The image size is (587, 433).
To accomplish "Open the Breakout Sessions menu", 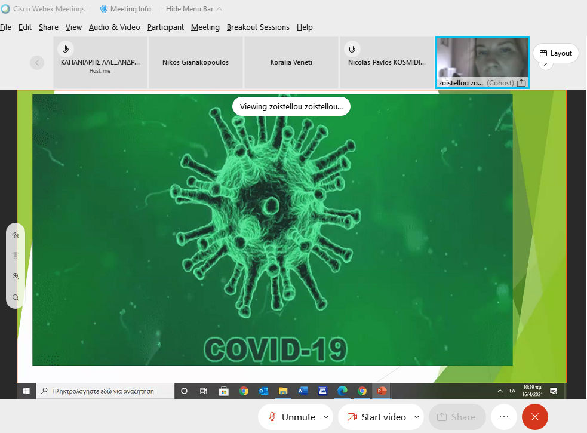I will coord(258,27).
